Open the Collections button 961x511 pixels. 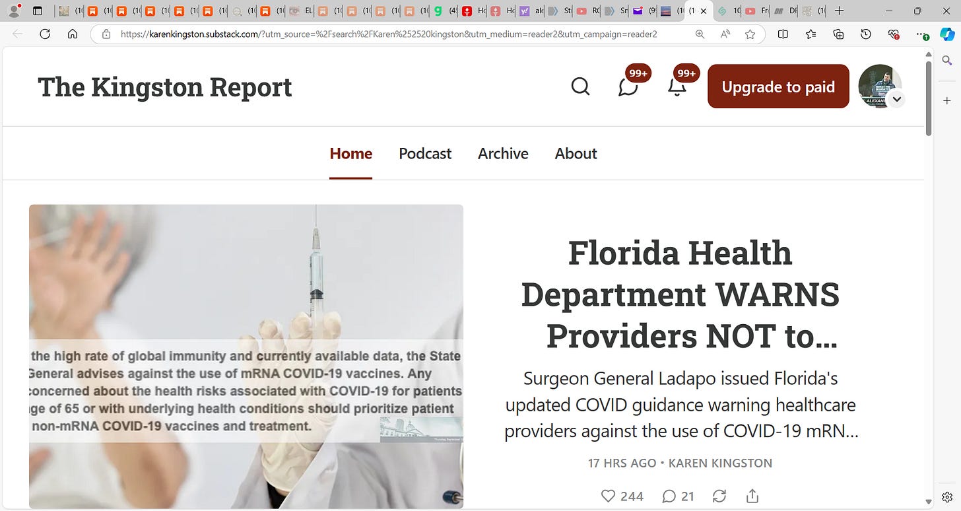[x=838, y=34]
